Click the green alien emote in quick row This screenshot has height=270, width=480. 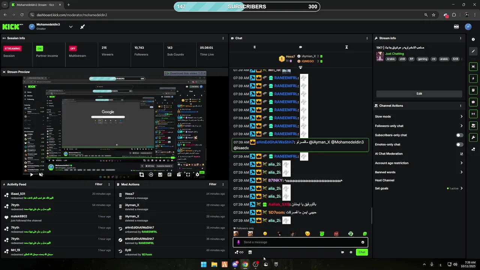click(350, 234)
